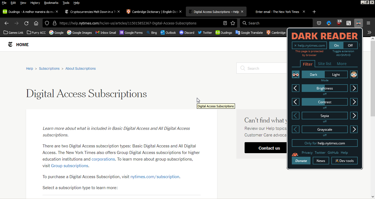Increase Brightness with right arrow
The height and width of the screenshot is (199, 375).
(x=354, y=88)
